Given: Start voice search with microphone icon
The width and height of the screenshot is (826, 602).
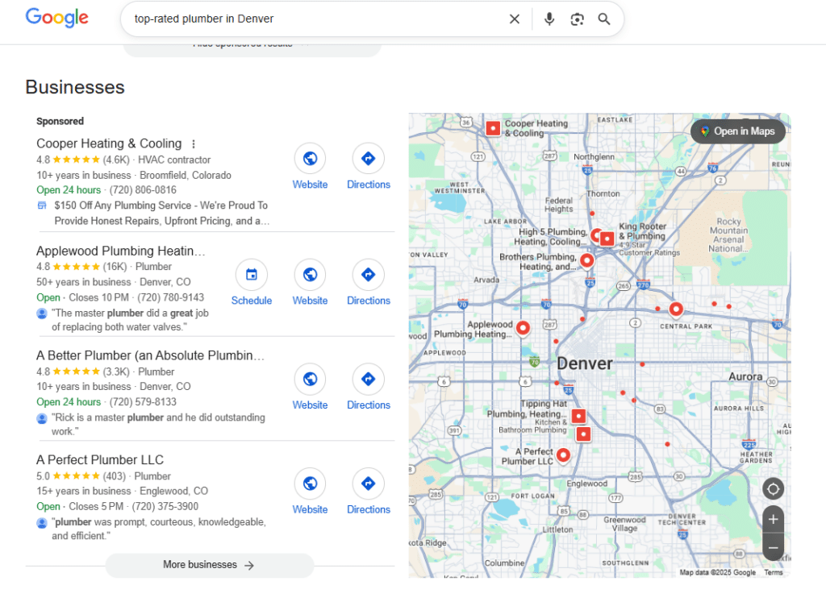Looking at the screenshot, I should (x=549, y=19).
